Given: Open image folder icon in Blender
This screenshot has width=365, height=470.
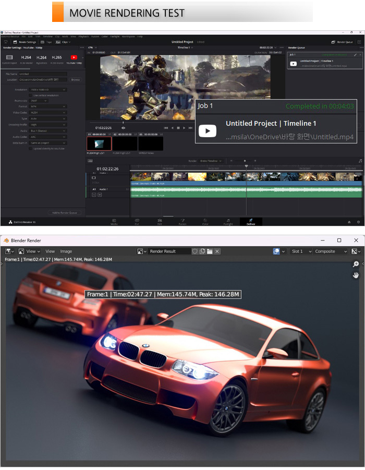Looking at the screenshot, I should [210, 251].
